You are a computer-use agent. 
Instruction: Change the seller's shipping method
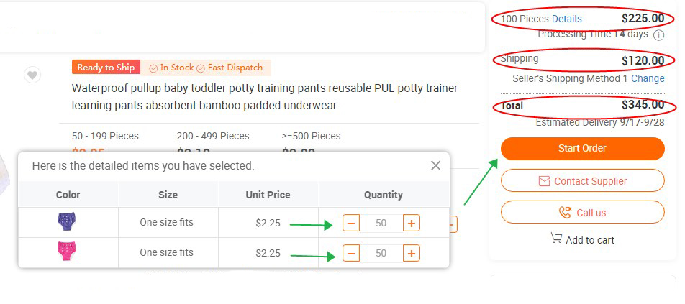648,78
